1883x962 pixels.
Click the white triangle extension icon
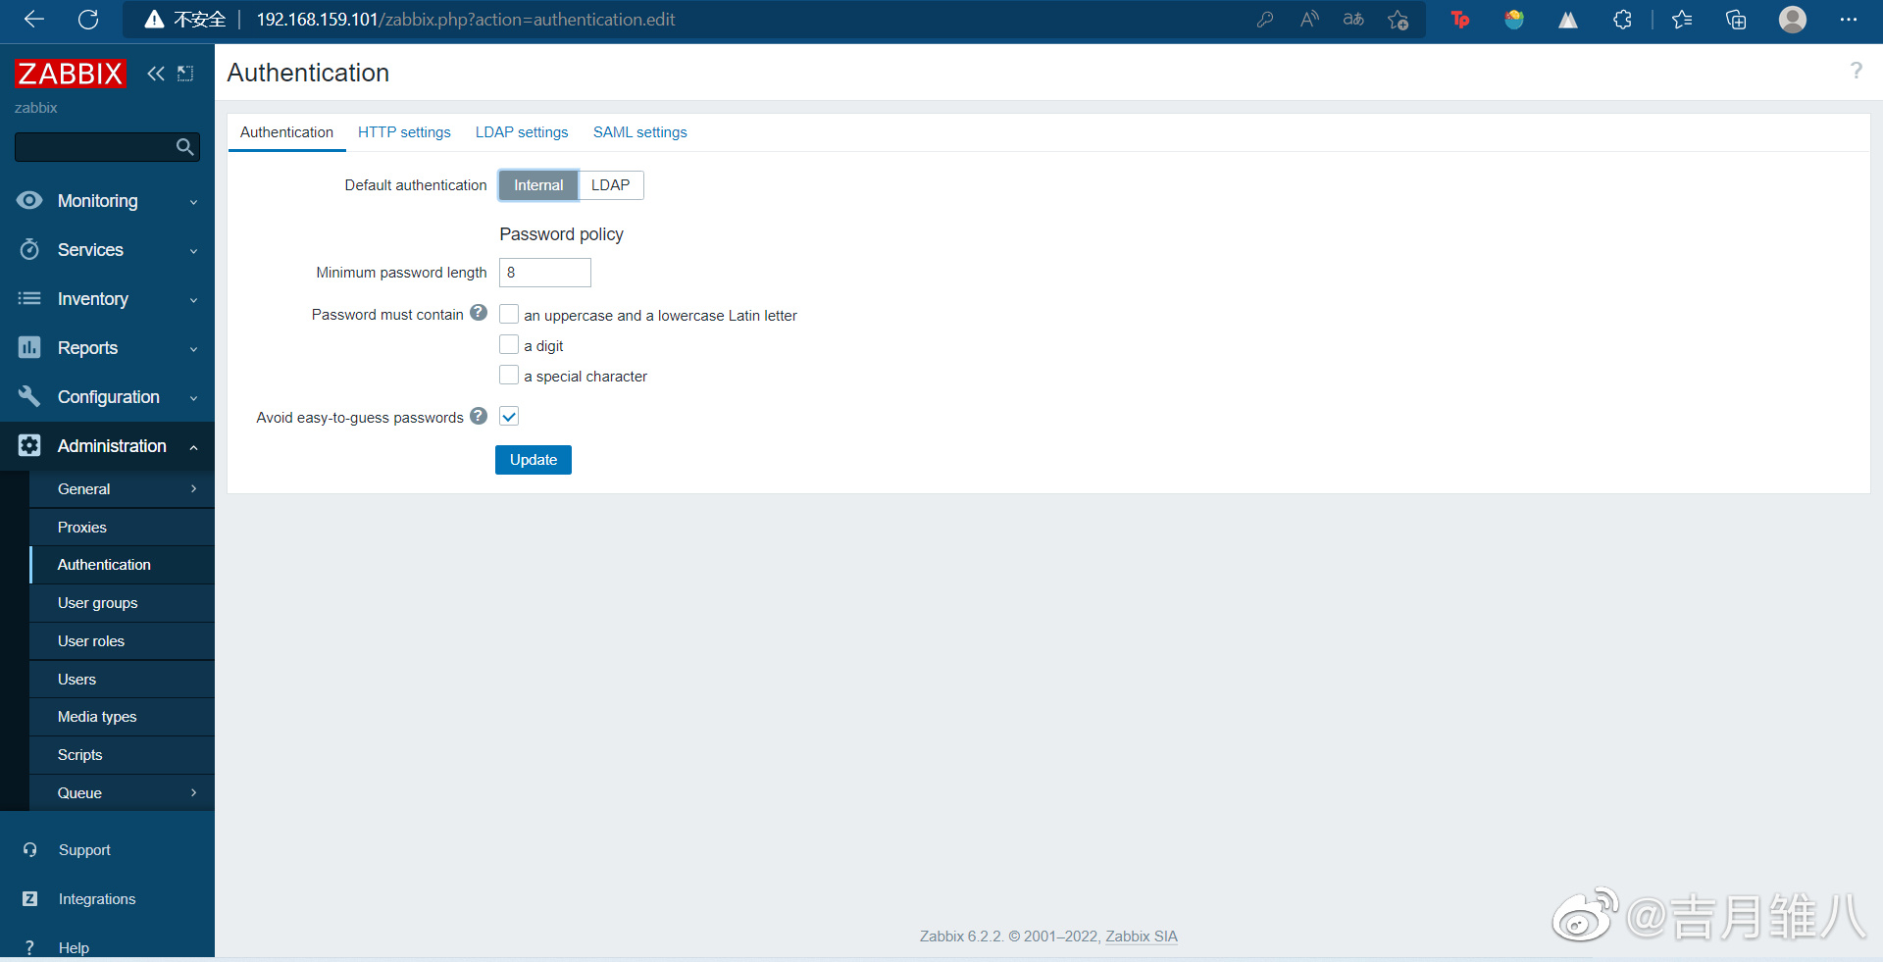pos(1568,20)
